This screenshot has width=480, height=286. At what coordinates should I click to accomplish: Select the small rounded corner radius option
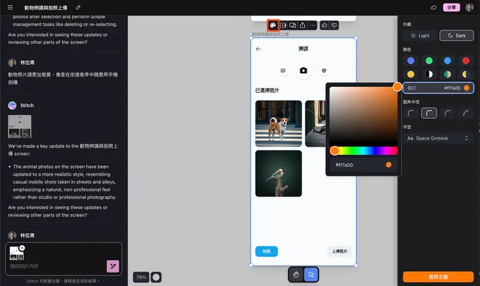pyautogui.click(x=429, y=113)
